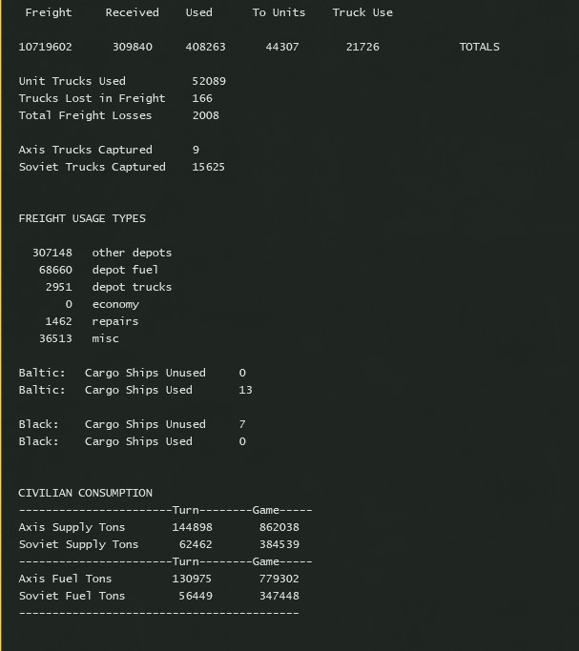This screenshot has width=579, height=651.
Task: Select the other depots entry
Action: [102, 253]
